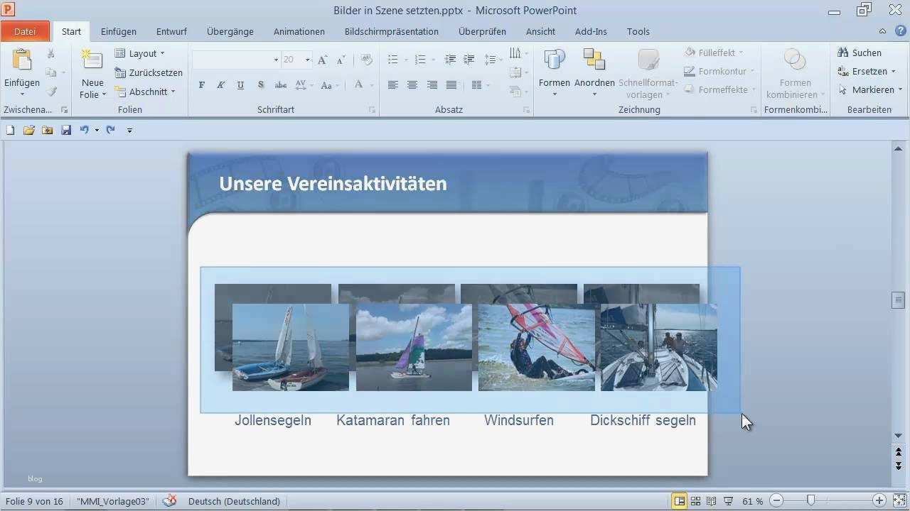
Task: Switch to Slide Sorter view icon
Action: pos(695,500)
